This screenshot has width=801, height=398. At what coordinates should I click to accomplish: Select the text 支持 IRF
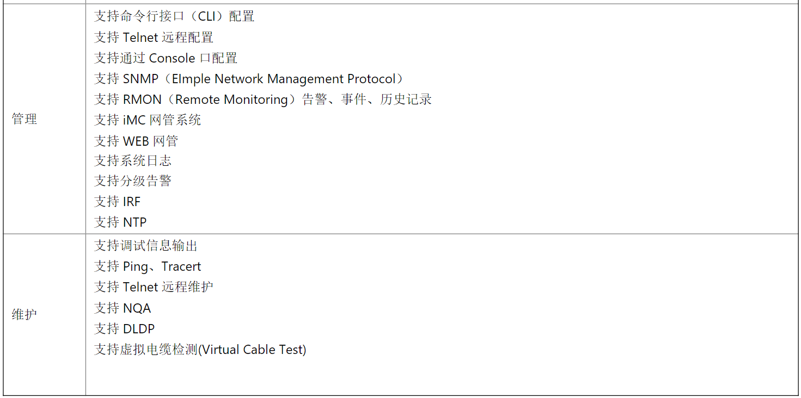(x=118, y=202)
